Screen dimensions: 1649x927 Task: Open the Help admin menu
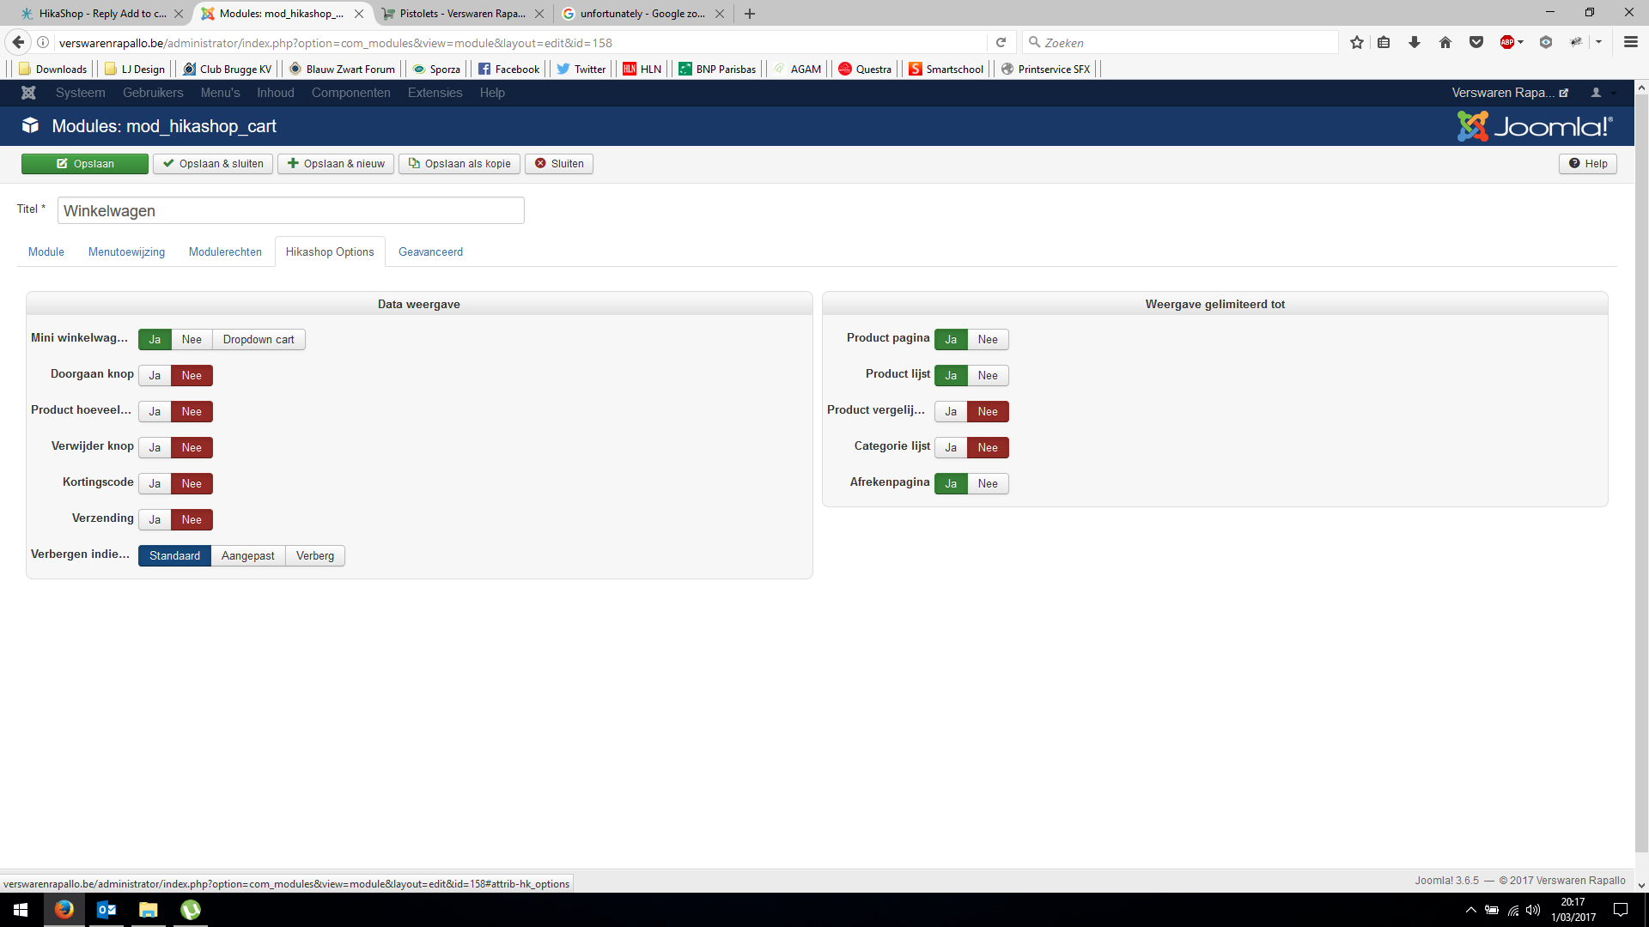pyautogui.click(x=492, y=93)
